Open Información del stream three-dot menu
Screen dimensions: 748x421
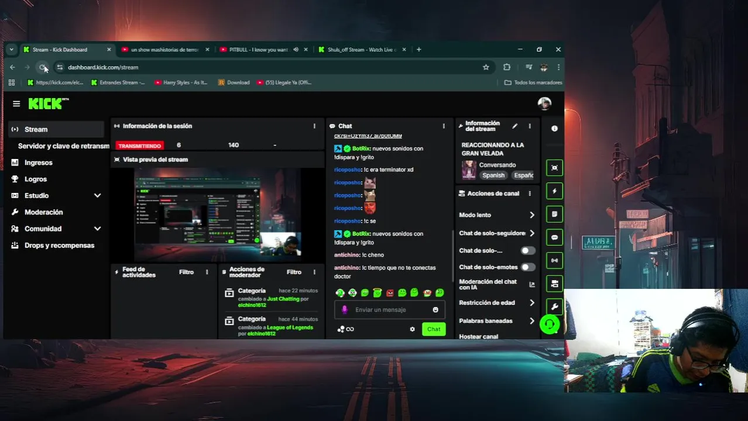point(530,126)
